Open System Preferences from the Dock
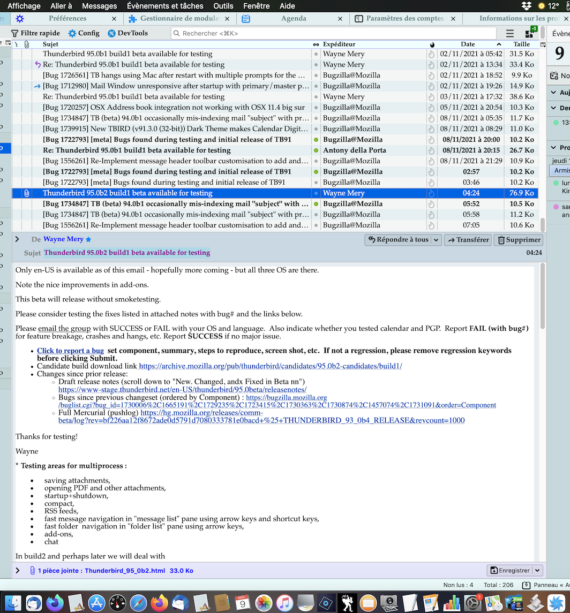Viewport: 570px width, 613px height. coord(472,603)
